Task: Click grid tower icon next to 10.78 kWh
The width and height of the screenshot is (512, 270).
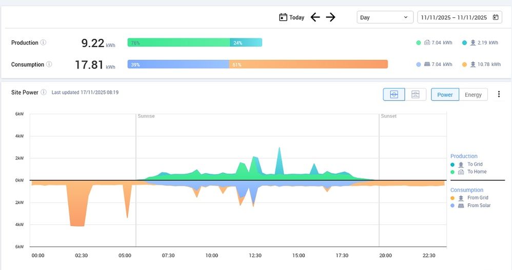Action: (x=473, y=64)
